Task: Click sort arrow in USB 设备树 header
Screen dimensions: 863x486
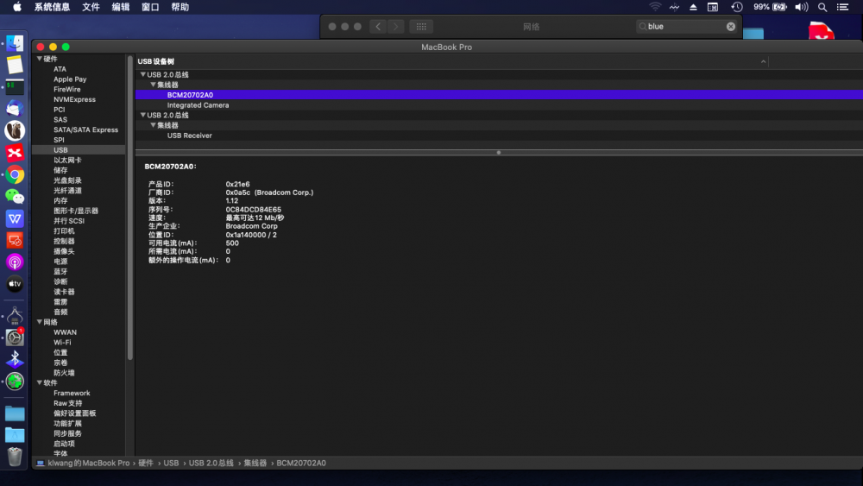Action: click(764, 61)
